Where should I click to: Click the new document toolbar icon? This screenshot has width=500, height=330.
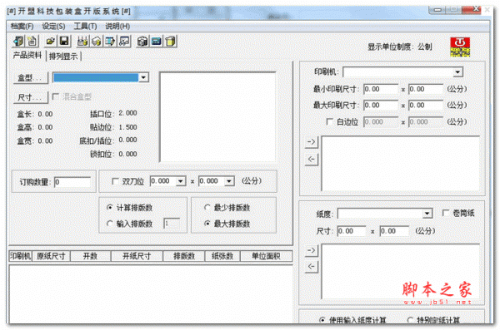(32, 41)
